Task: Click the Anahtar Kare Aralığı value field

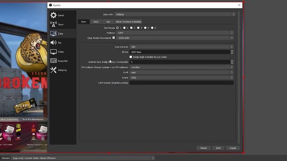Action: [x=180, y=62]
